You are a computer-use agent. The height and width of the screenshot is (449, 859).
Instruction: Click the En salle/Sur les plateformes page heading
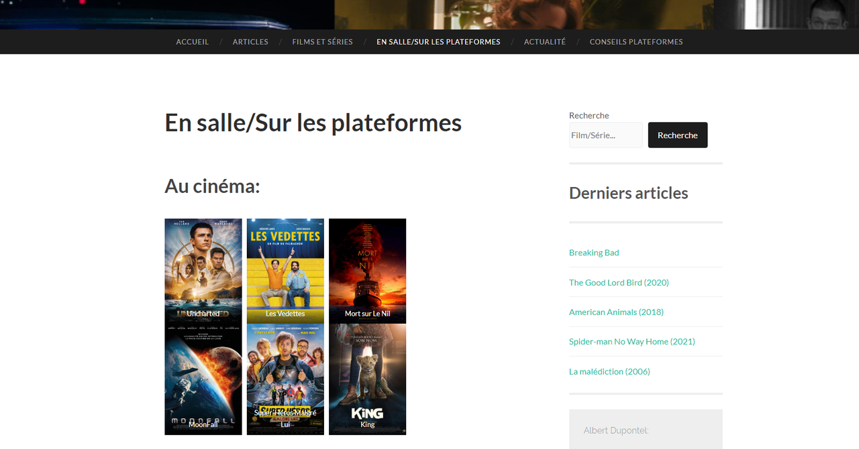313,123
